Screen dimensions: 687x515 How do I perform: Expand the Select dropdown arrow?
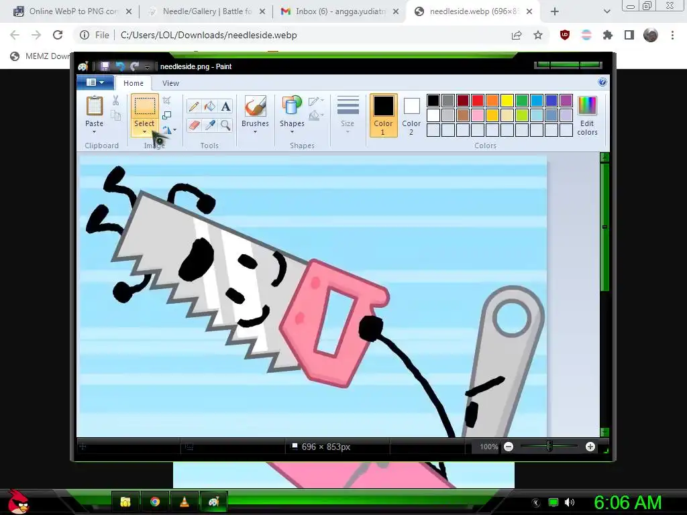pos(145,131)
